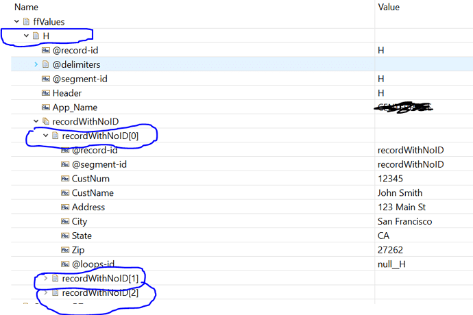Click the Name column header

tap(26, 8)
